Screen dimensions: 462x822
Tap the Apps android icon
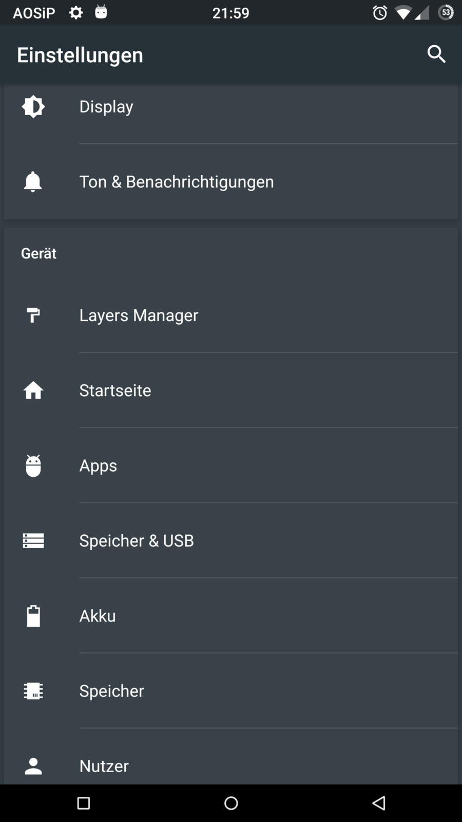[x=33, y=465]
